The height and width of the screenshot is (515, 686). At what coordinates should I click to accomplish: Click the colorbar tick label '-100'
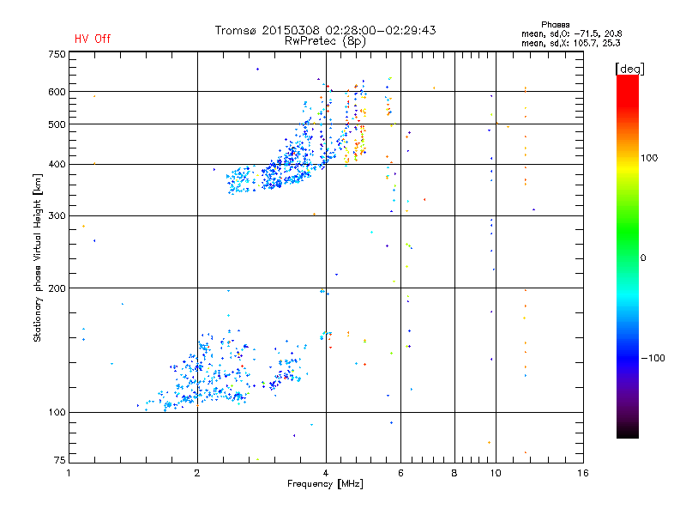[x=653, y=358]
